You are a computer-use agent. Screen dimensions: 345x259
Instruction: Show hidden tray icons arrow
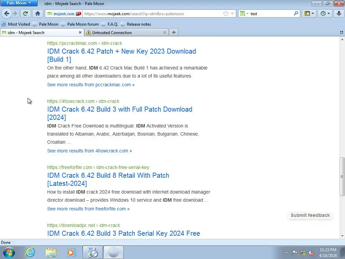tap(286, 253)
